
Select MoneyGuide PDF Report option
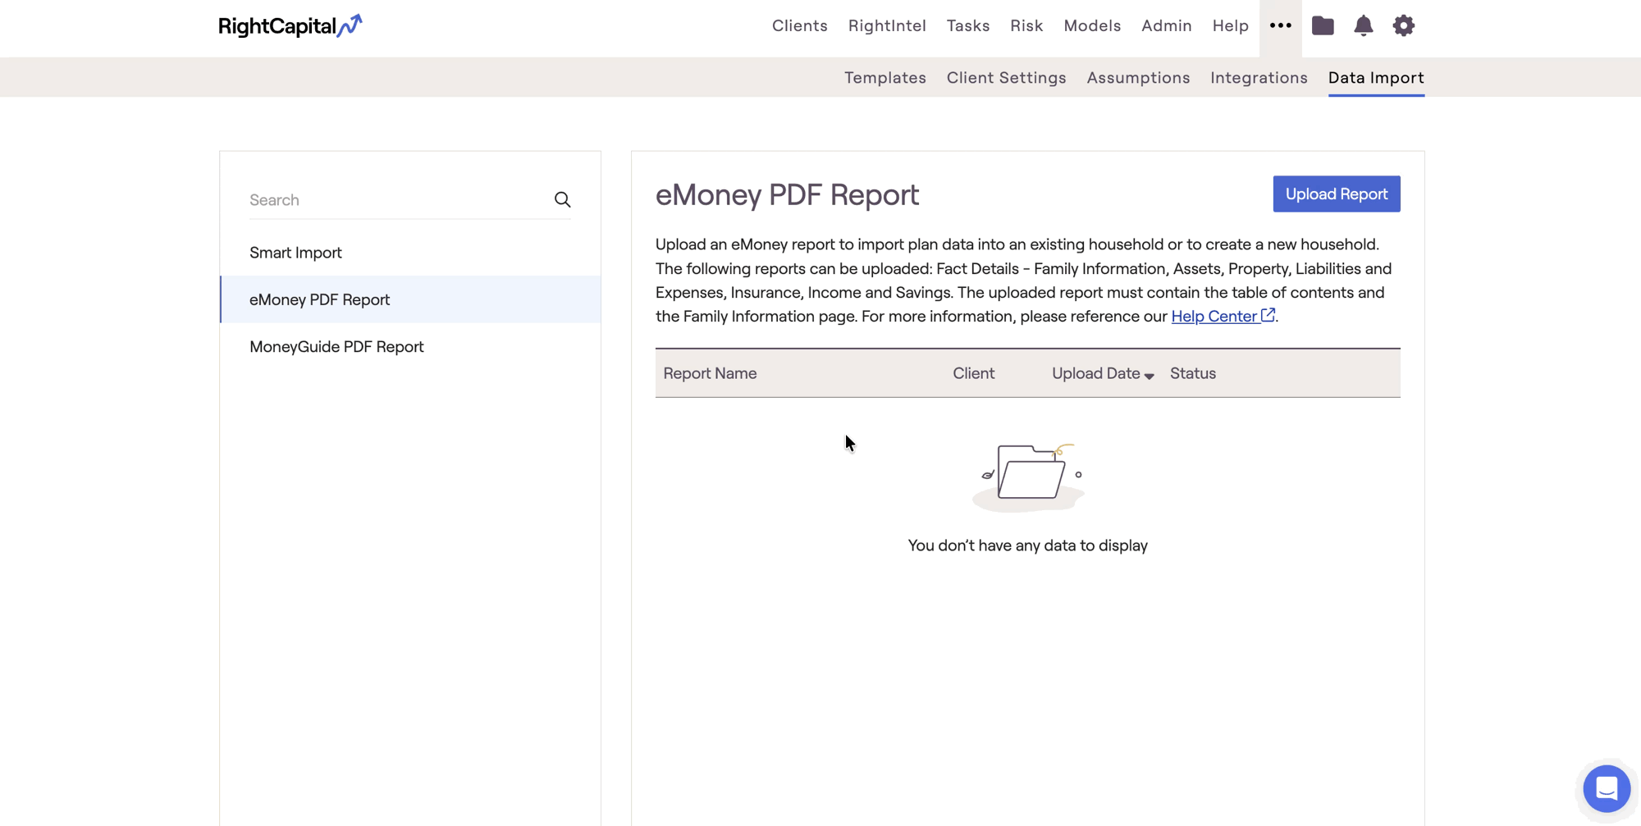click(x=336, y=347)
